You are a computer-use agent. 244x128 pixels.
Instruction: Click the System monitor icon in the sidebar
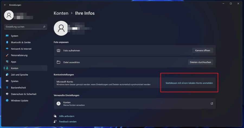click(x=7, y=36)
